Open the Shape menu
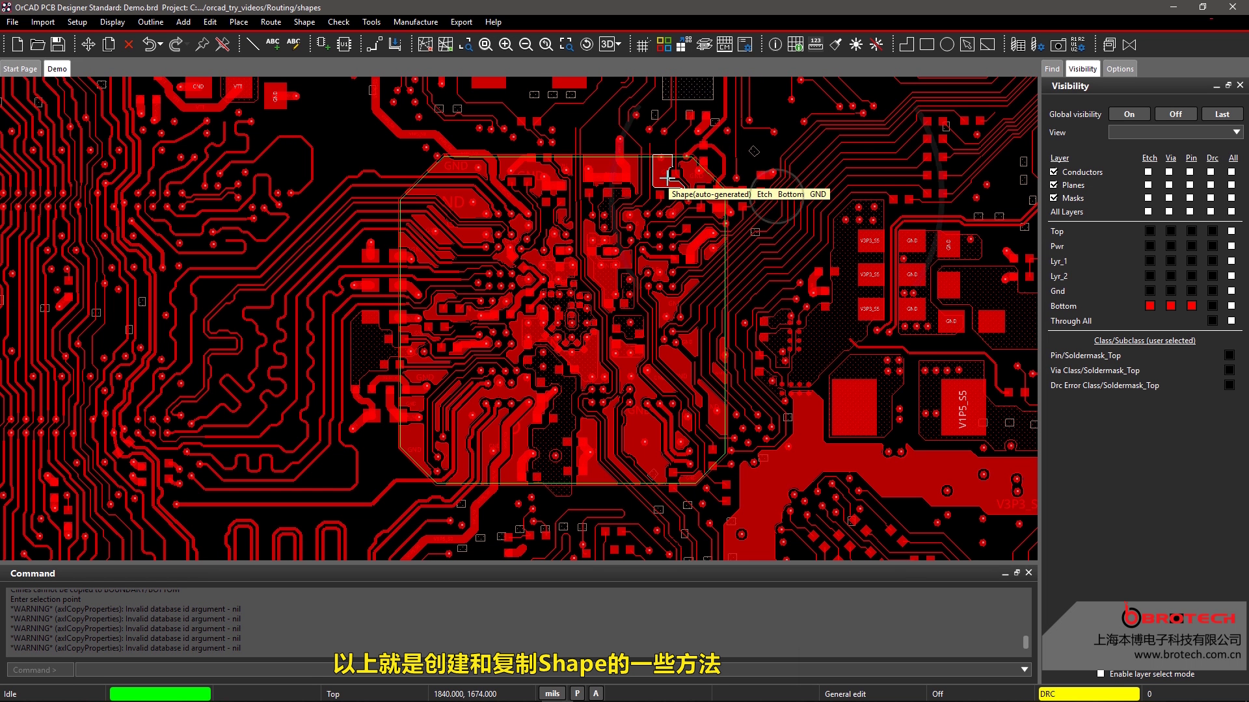Viewport: 1249px width, 702px height. pos(304,21)
